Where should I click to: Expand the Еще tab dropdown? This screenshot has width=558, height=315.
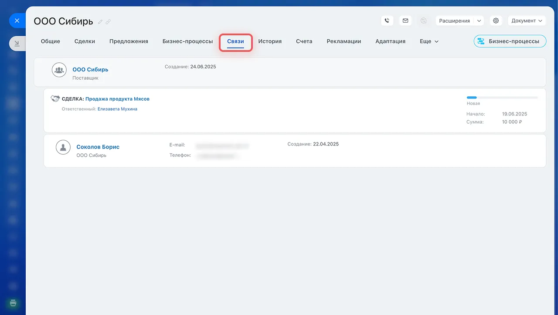coord(429,41)
